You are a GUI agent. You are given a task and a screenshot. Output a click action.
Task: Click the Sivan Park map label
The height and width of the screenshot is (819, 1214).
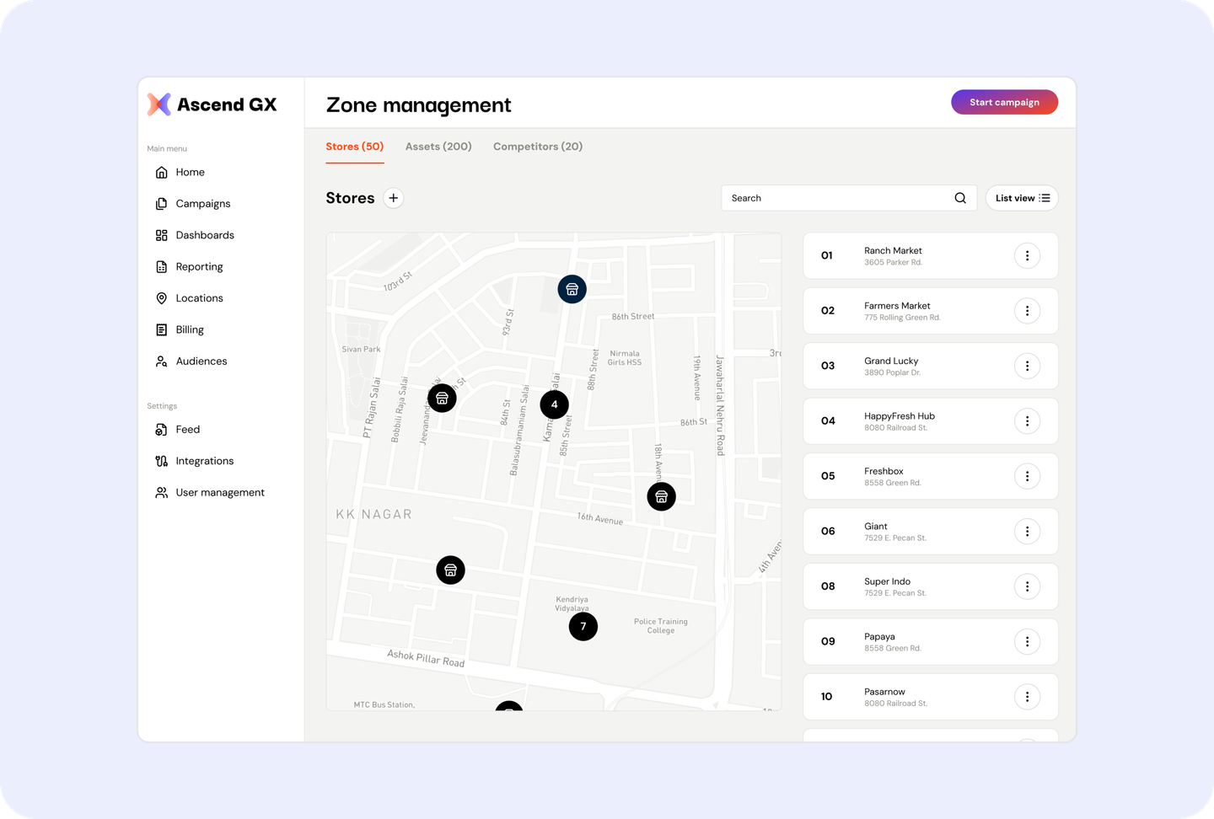pyautogui.click(x=361, y=349)
